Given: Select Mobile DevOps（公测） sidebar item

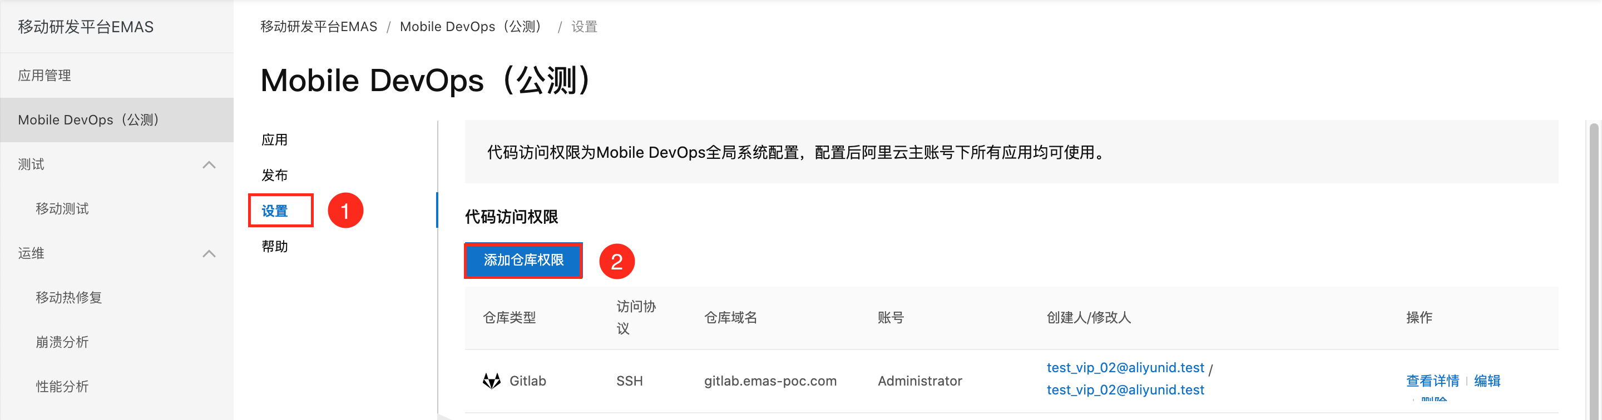Looking at the screenshot, I should 117,120.
